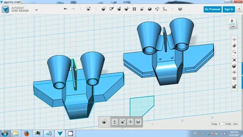
Task: Select the green highlighted fin on the left model
Action: pos(74,75)
